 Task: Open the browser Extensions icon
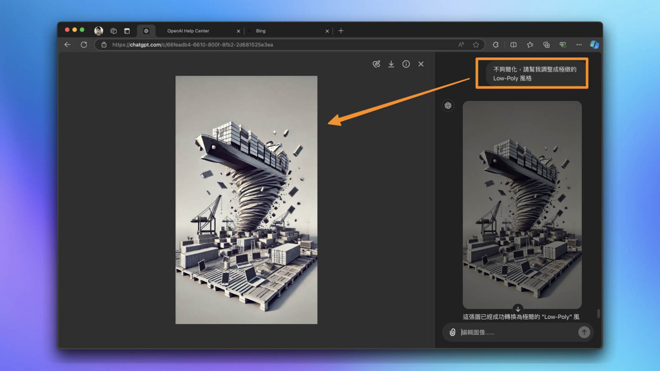click(x=496, y=44)
